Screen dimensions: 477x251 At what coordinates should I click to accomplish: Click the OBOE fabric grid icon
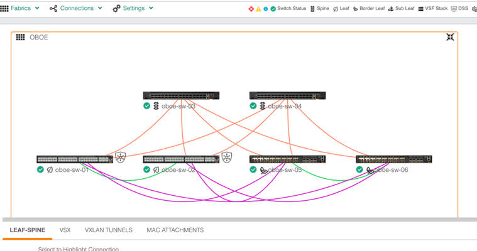click(20, 38)
